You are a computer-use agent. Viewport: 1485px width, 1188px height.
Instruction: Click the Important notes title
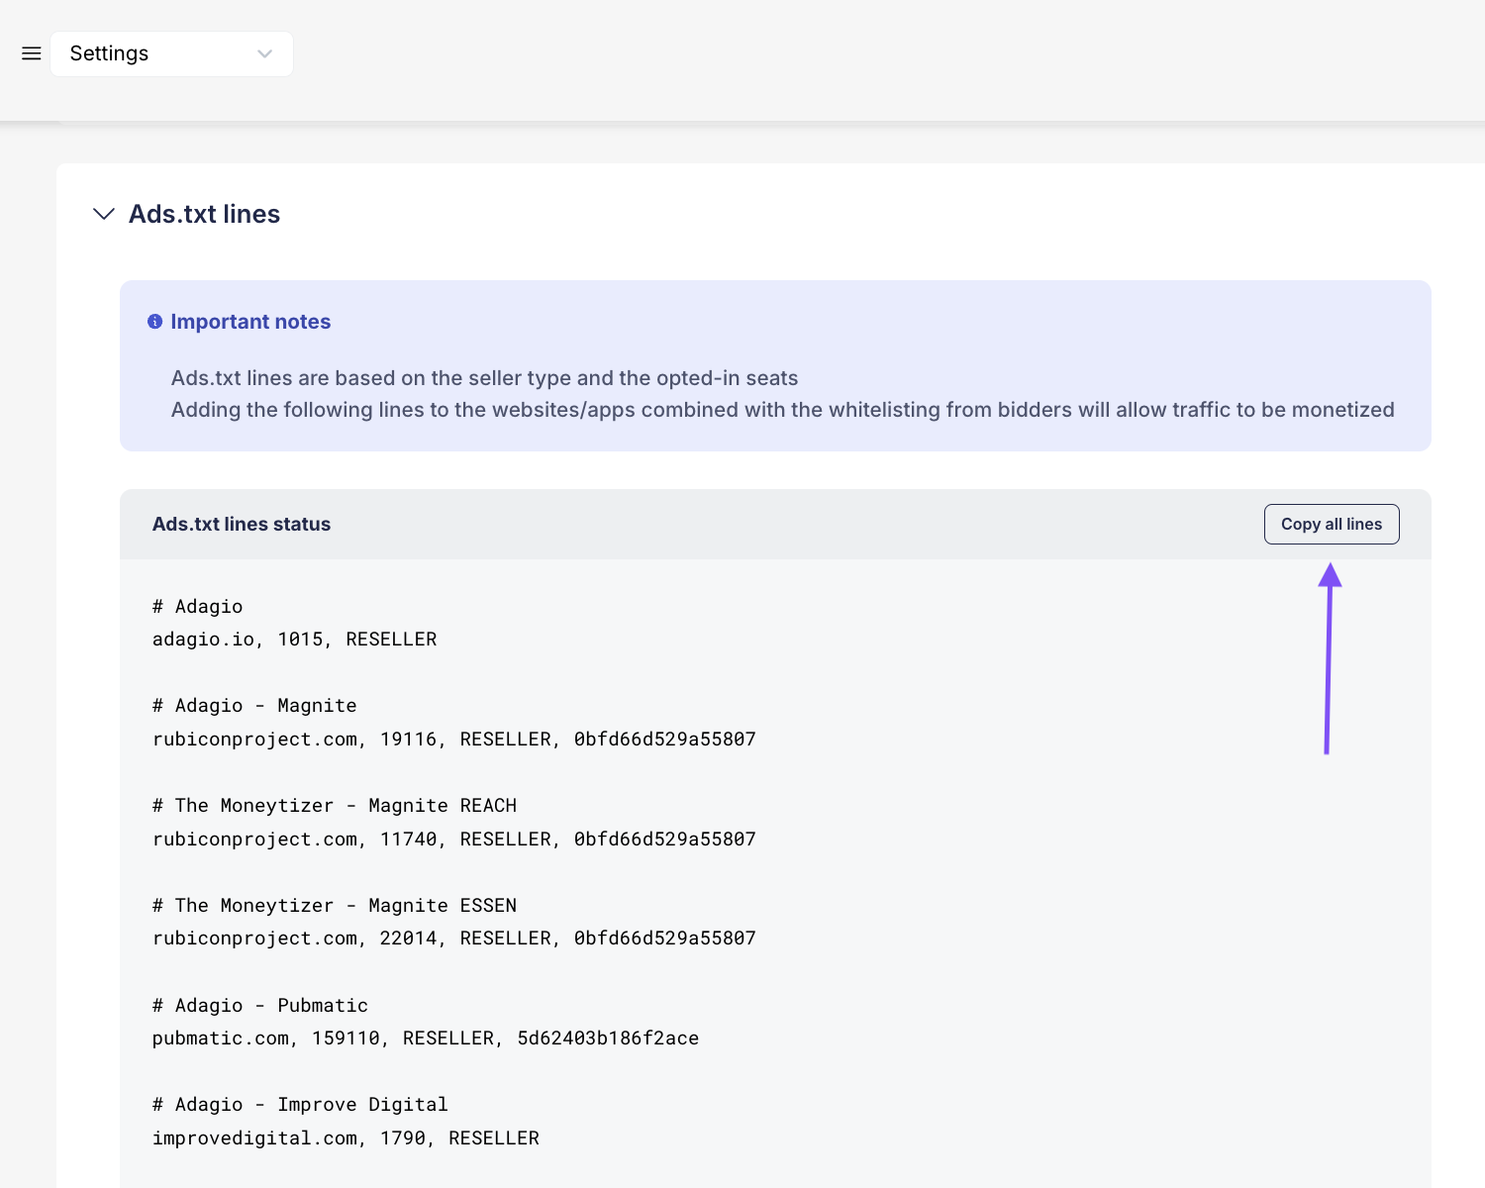(x=250, y=322)
